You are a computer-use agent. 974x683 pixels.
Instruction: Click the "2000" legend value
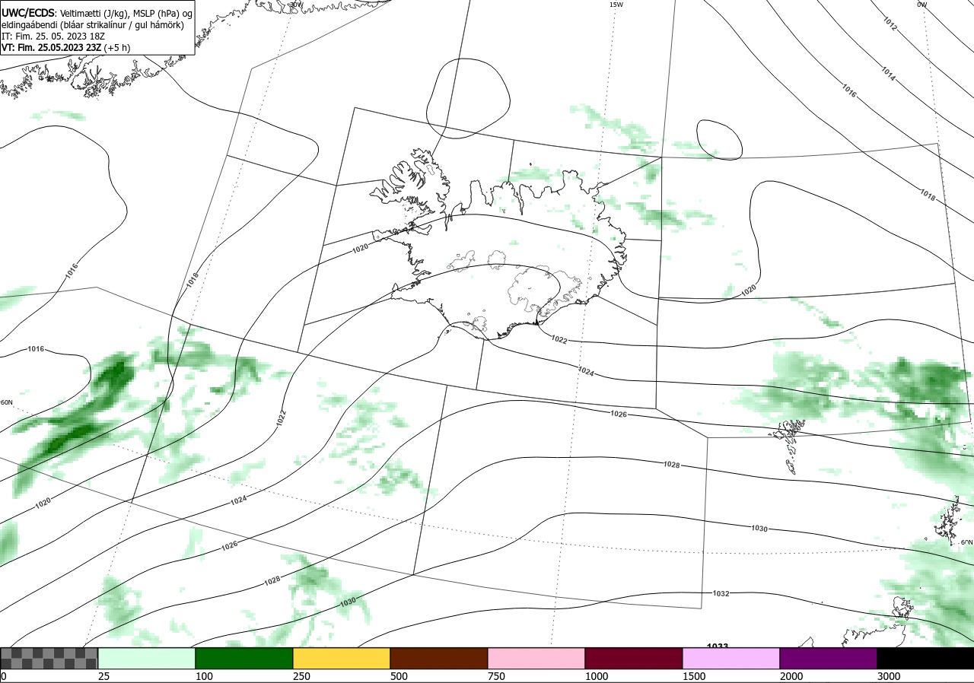pos(792,676)
